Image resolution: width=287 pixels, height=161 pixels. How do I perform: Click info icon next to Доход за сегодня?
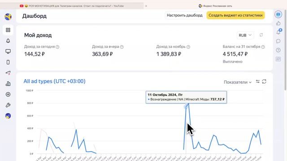point(57,47)
